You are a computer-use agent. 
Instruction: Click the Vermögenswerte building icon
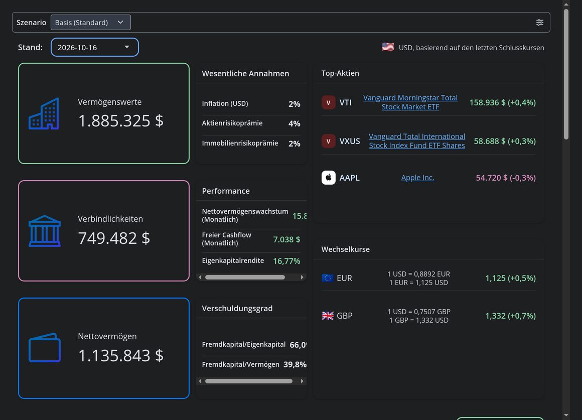coord(44,113)
